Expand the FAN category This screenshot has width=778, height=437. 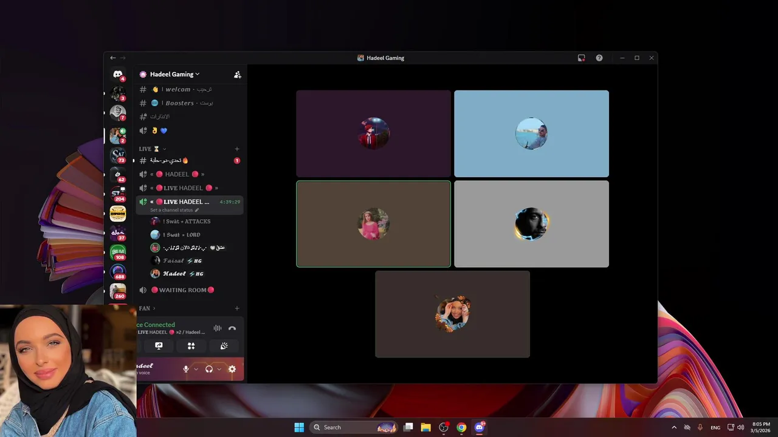(x=147, y=308)
